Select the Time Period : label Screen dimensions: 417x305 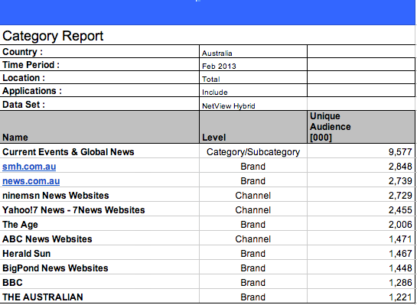click(x=31, y=65)
